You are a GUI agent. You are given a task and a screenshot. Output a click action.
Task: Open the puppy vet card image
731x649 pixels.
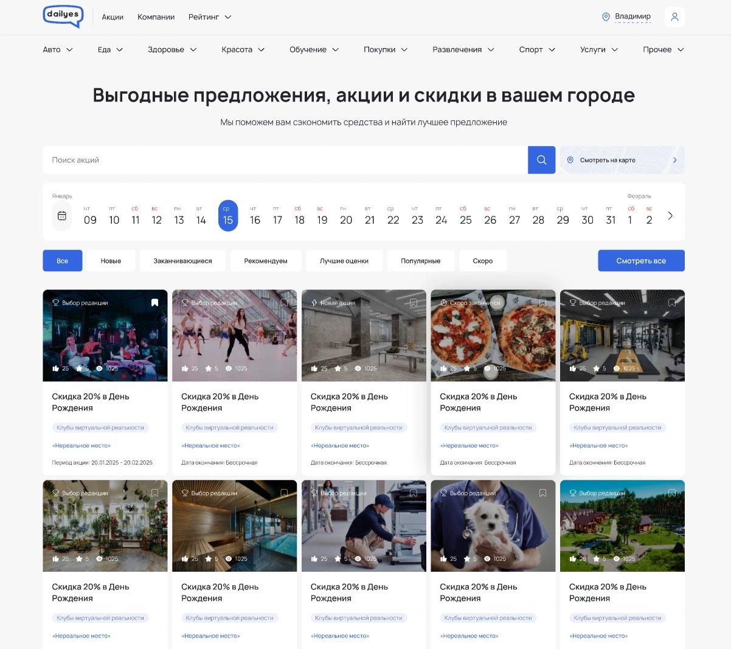click(493, 526)
